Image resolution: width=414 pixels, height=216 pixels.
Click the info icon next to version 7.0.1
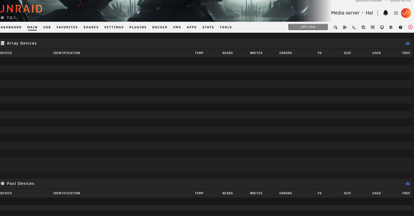(2, 18)
